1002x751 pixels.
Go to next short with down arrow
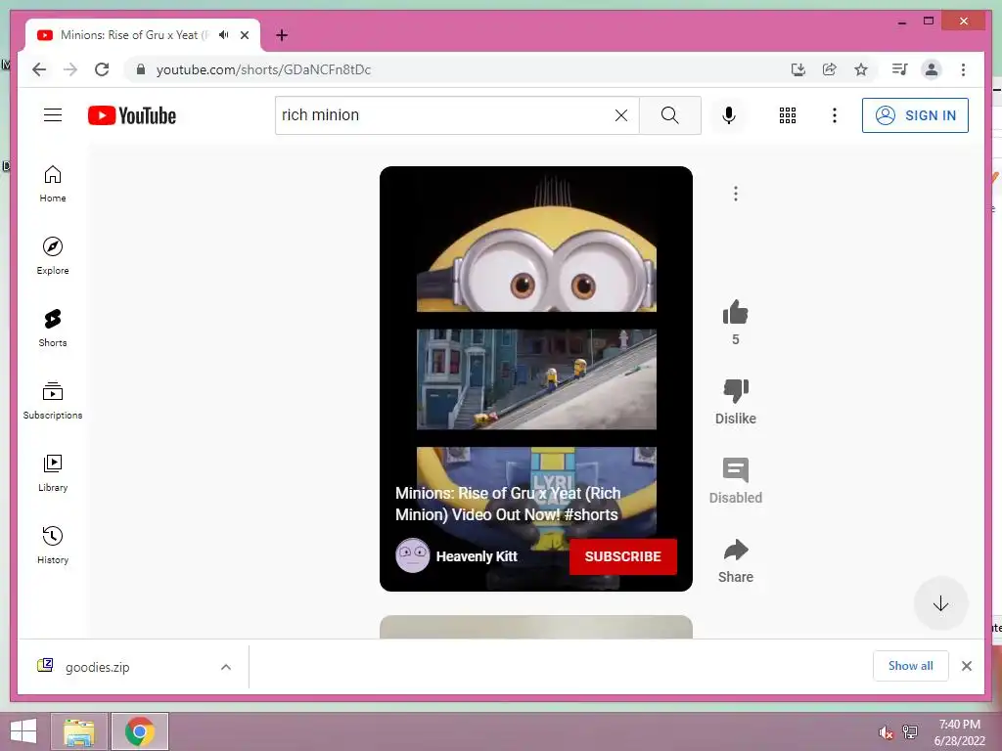click(x=940, y=603)
